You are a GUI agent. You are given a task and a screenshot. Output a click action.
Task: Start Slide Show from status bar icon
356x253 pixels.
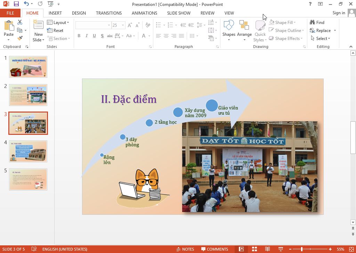[x=281, y=249]
